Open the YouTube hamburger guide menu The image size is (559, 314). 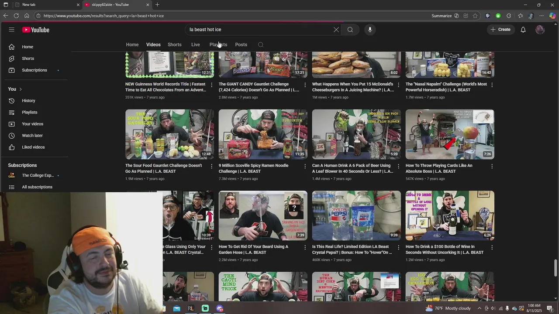(12, 30)
